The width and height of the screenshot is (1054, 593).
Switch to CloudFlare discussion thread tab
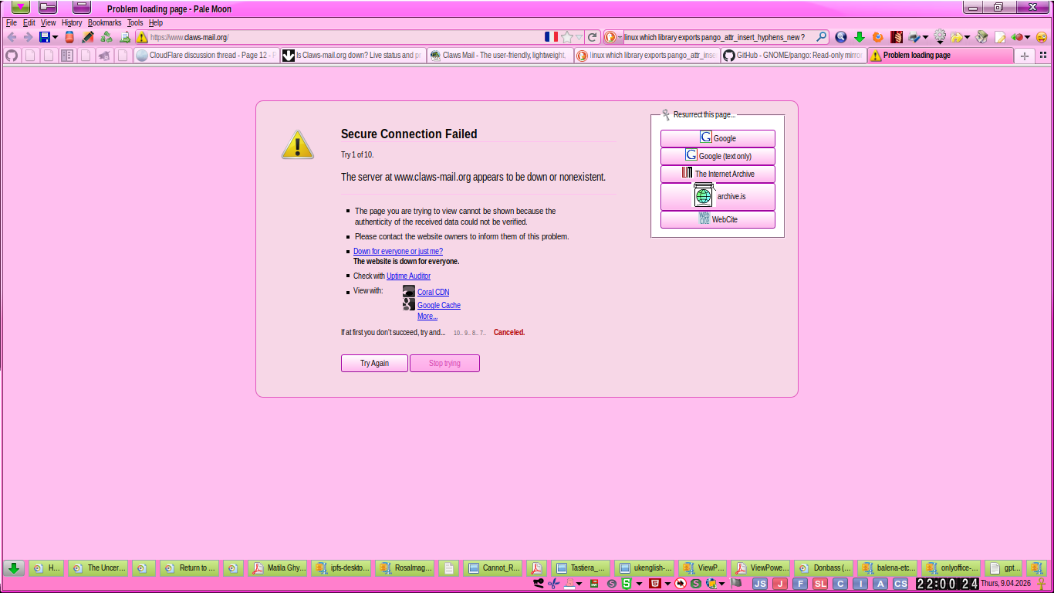point(206,56)
